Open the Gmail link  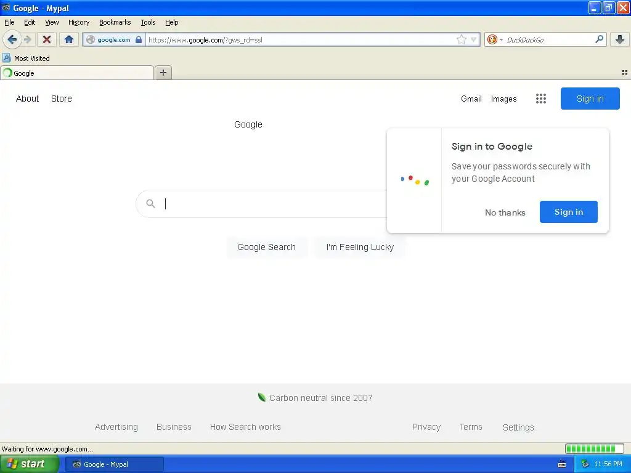pyautogui.click(x=471, y=99)
